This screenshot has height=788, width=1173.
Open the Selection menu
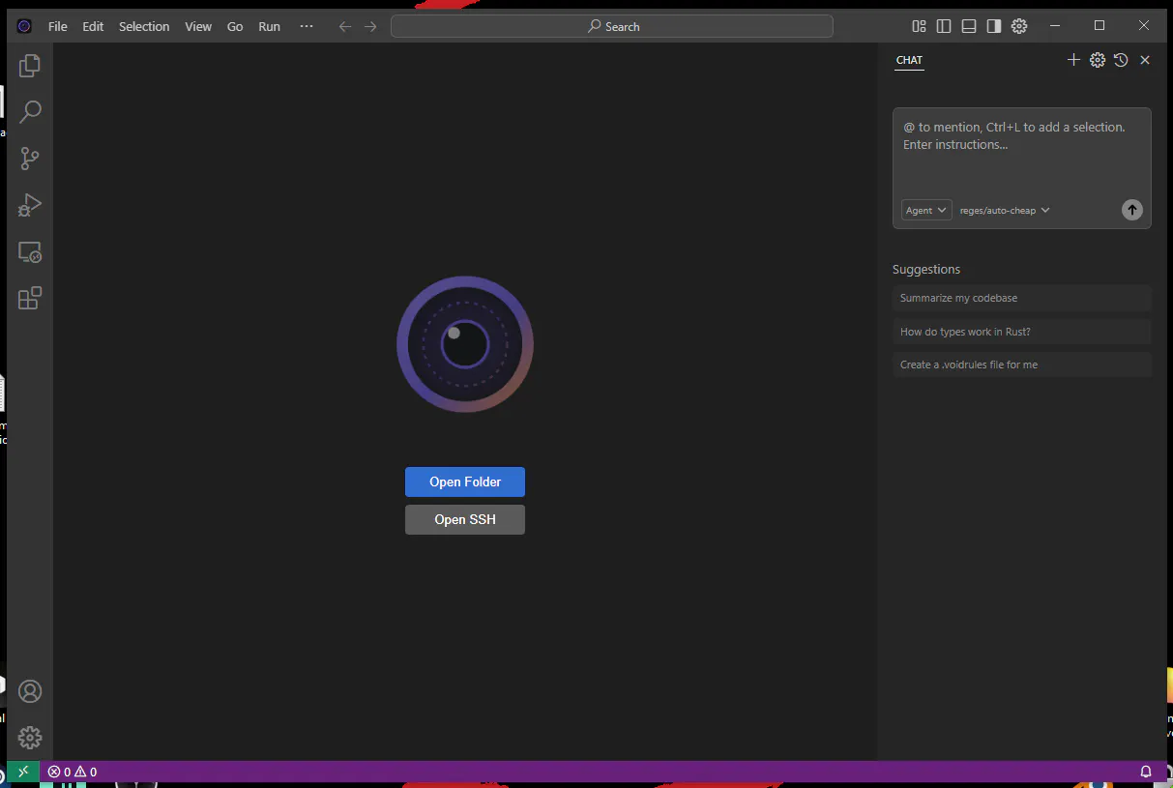tap(144, 26)
